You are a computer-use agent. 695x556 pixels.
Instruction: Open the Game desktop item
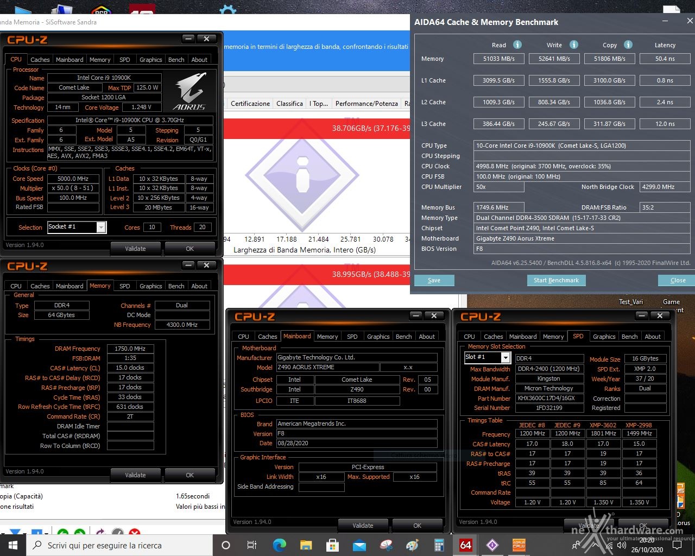click(671, 302)
